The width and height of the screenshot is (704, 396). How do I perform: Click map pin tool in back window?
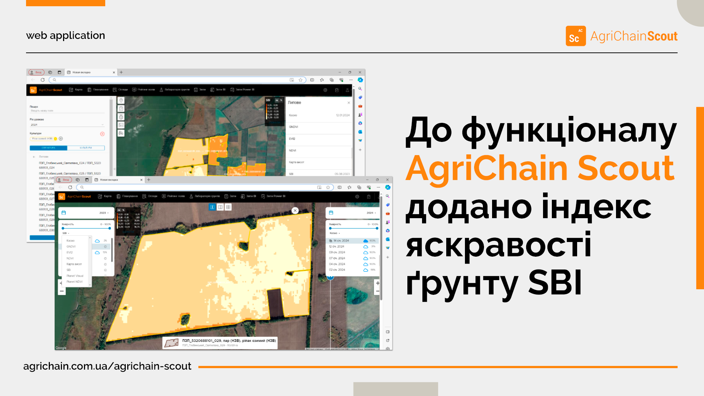[121, 100]
